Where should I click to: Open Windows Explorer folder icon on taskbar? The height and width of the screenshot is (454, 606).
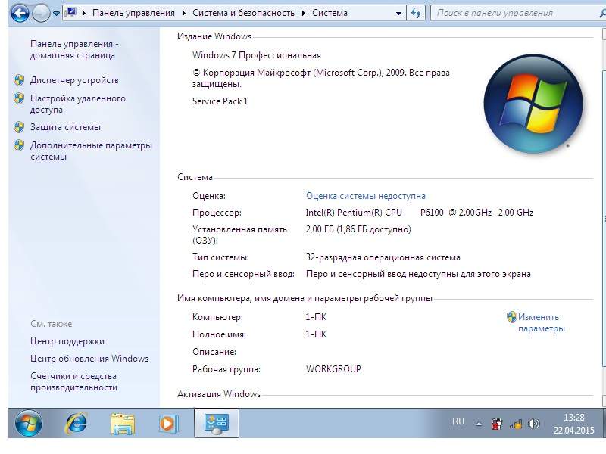pos(122,423)
